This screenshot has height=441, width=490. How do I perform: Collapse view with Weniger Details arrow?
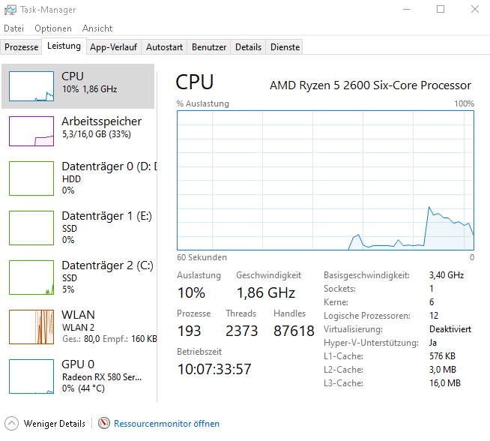point(12,423)
